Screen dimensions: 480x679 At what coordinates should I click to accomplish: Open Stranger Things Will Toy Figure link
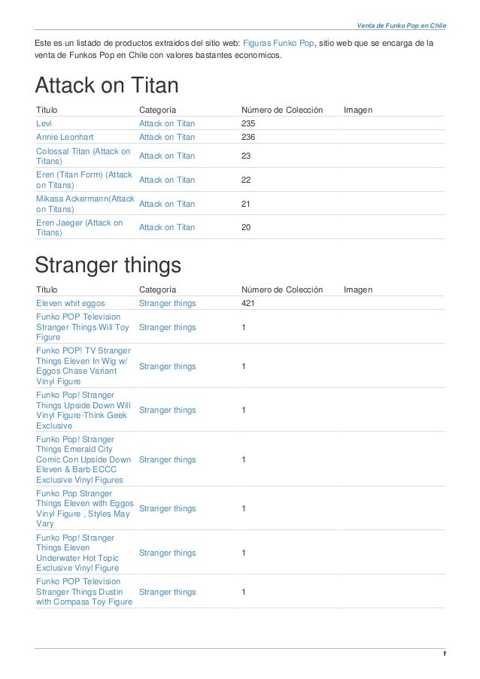(x=83, y=327)
